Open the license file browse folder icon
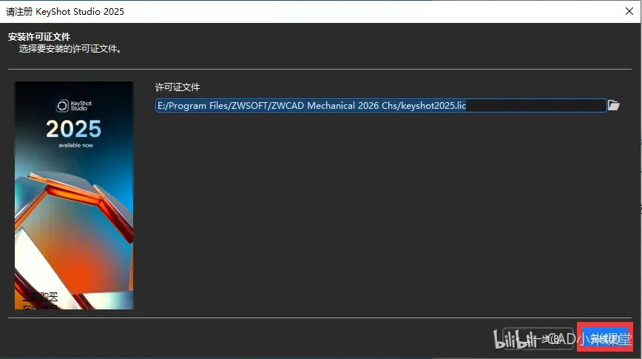 coord(613,105)
